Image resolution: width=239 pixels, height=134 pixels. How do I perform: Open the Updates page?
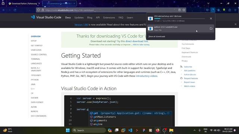[79, 17]
